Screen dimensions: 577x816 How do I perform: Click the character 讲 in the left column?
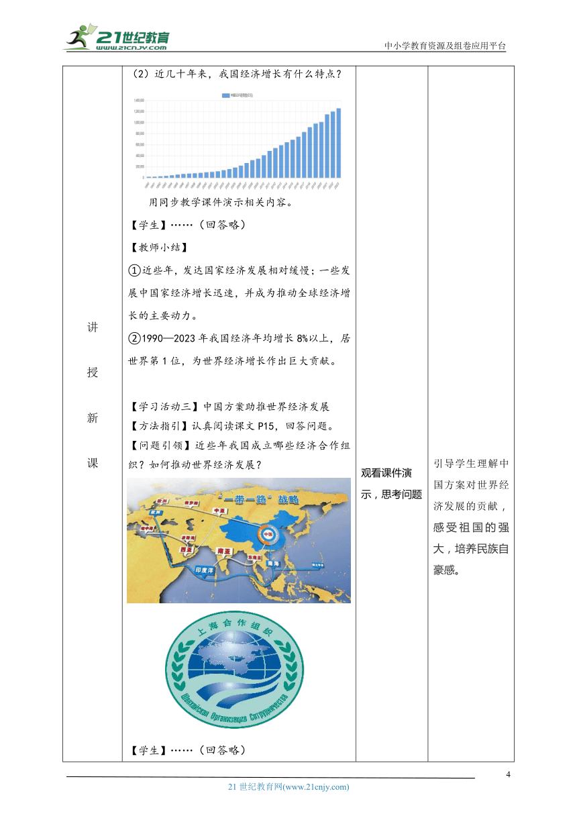[x=93, y=327]
